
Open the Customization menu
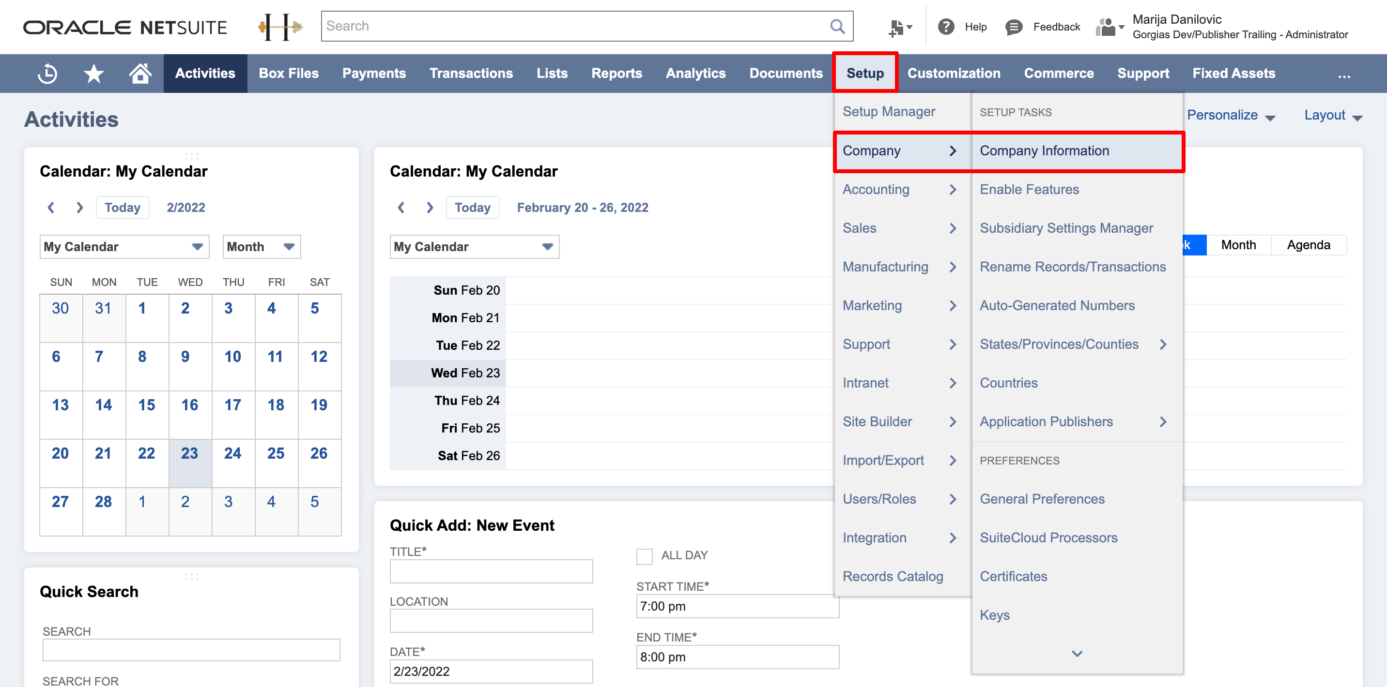954,73
